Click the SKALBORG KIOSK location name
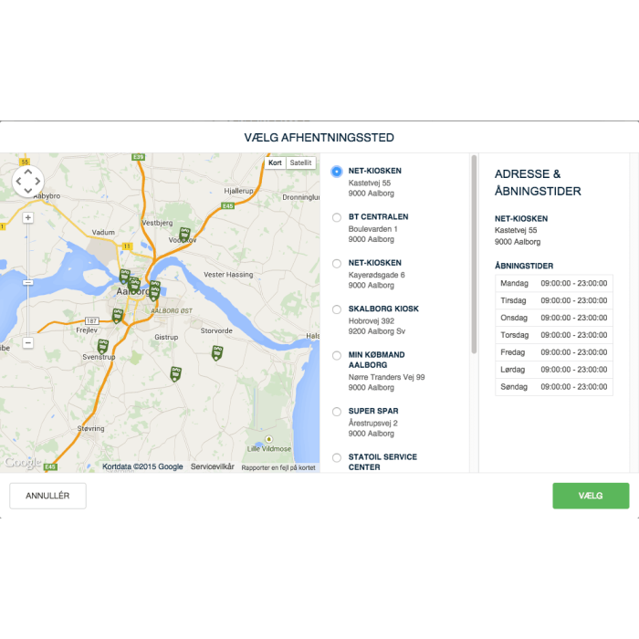The height and width of the screenshot is (639, 639). coord(383,309)
